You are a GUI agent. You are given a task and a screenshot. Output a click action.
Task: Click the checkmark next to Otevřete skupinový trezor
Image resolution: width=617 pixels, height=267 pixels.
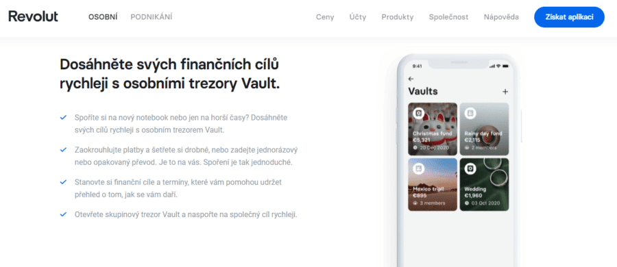coord(63,215)
